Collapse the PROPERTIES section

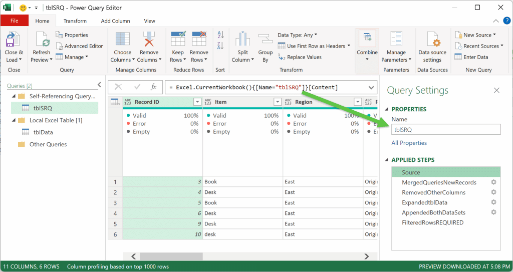point(387,109)
